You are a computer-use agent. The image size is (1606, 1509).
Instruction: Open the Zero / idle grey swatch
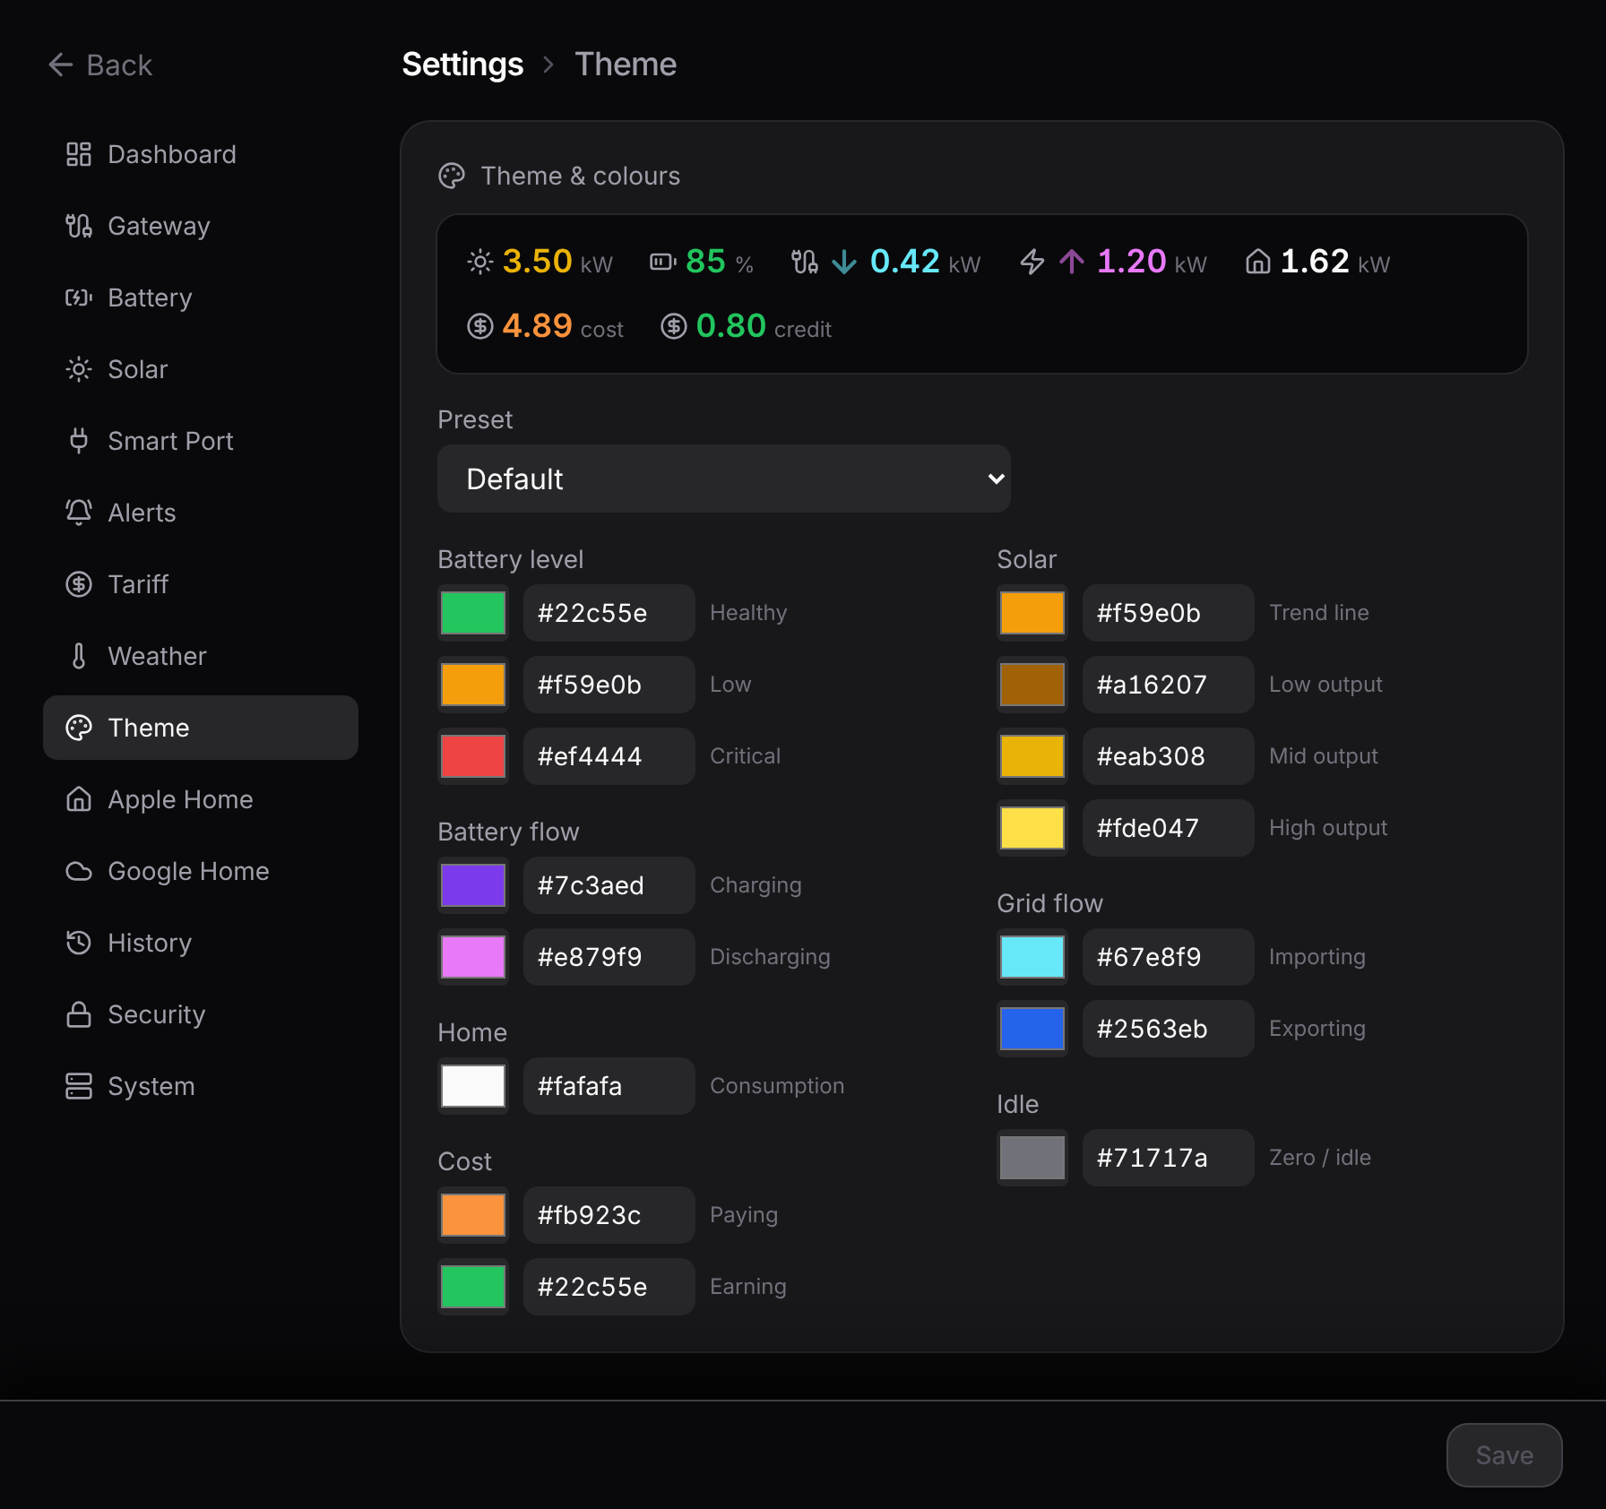click(1032, 1158)
